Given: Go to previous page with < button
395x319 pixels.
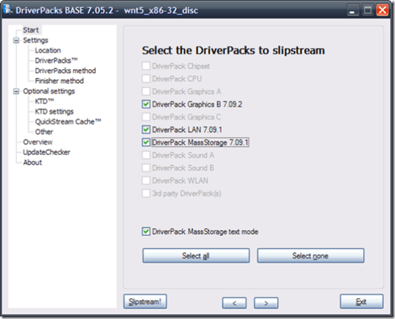Looking at the screenshot, I should point(234,303).
